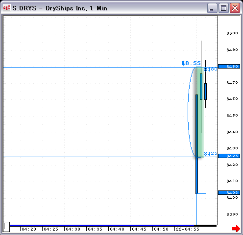Select the 8403 last price marker
243x235 pixels.
pos(229,193)
